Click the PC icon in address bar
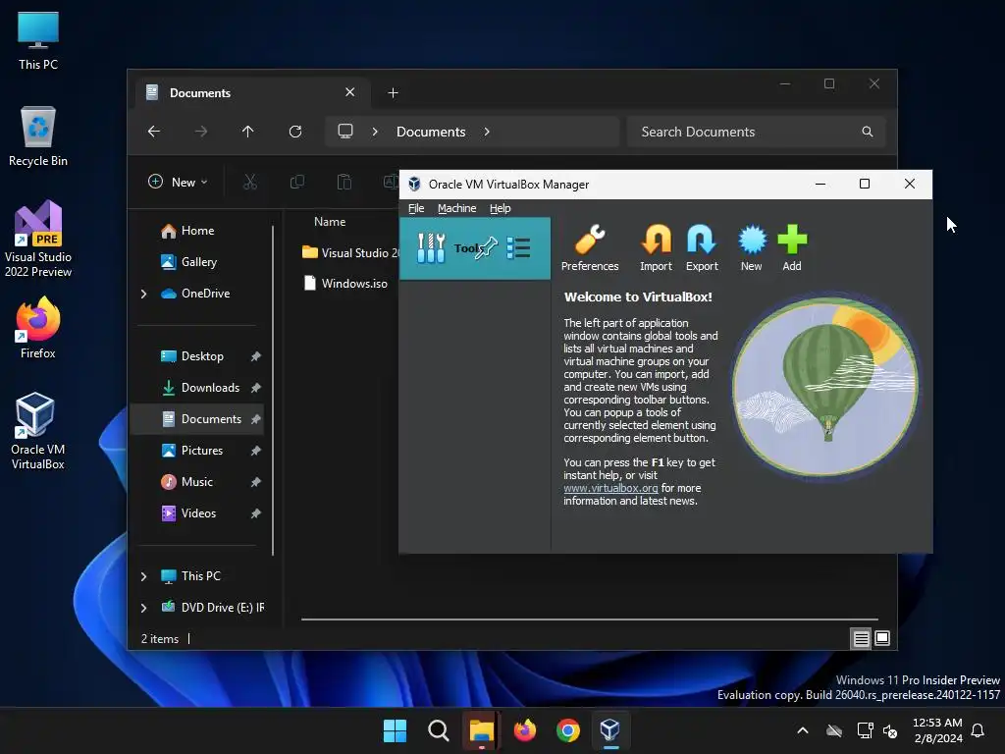 pyautogui.click(x=345, y=132)
